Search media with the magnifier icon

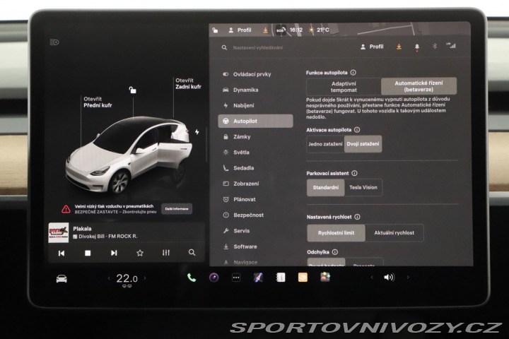192,252
